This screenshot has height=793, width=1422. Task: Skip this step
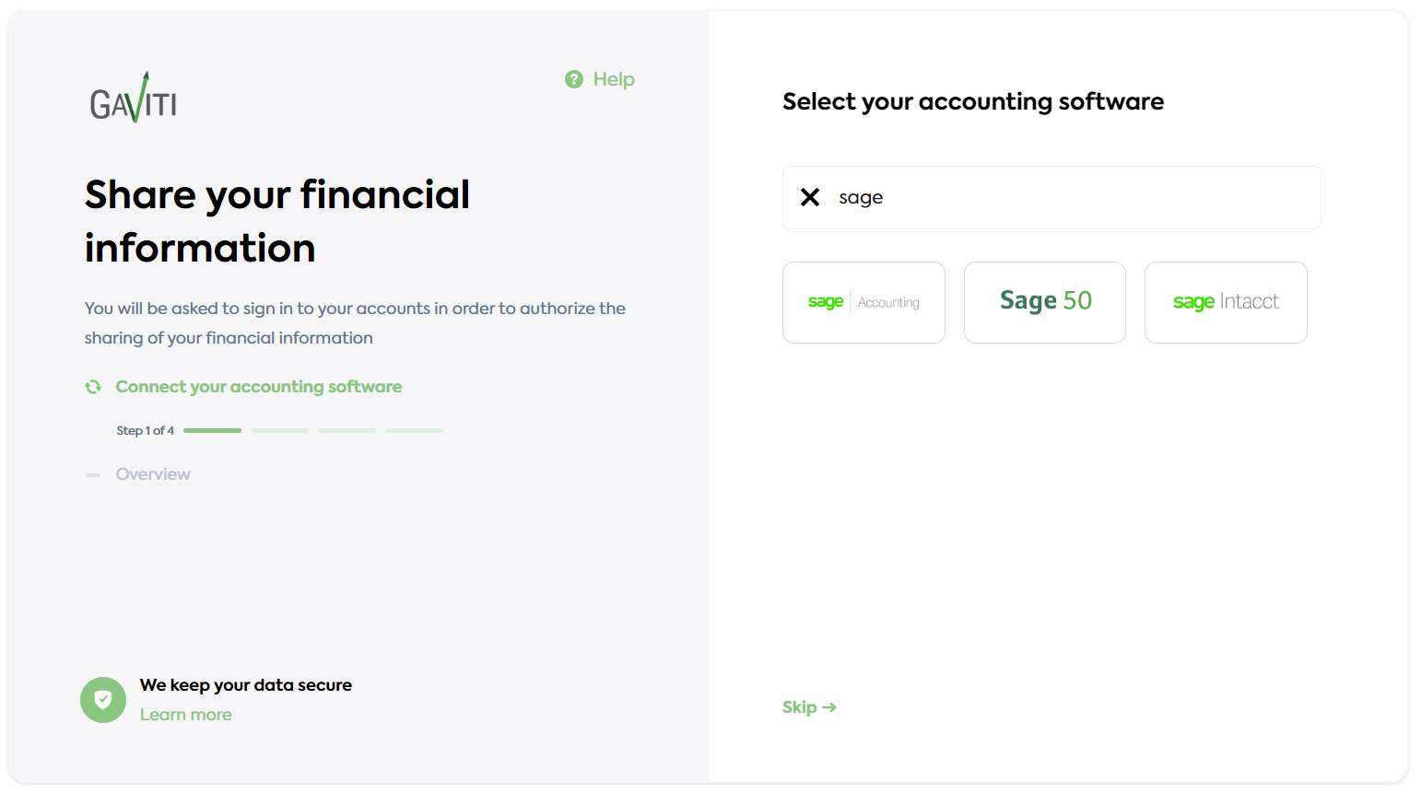[800, 707]
